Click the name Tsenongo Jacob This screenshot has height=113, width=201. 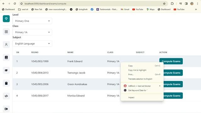(76, 73)
